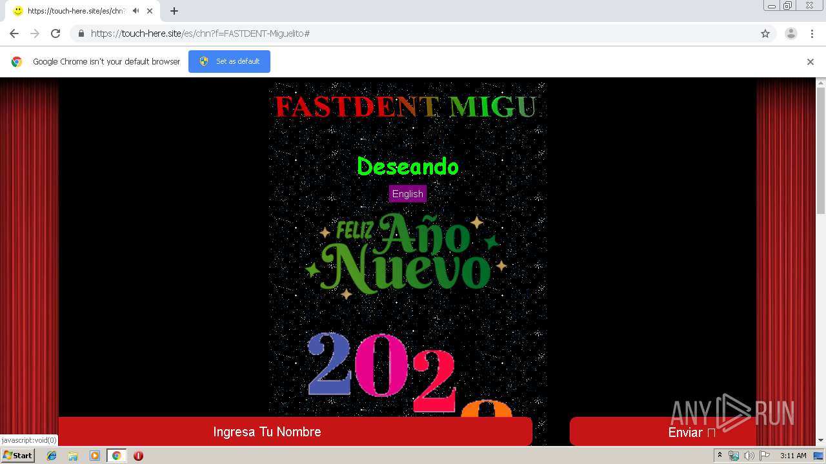Open the file explorer taskbar icon
The height and width of the screenshot is (464, 826).
click(x=73, y=456)
